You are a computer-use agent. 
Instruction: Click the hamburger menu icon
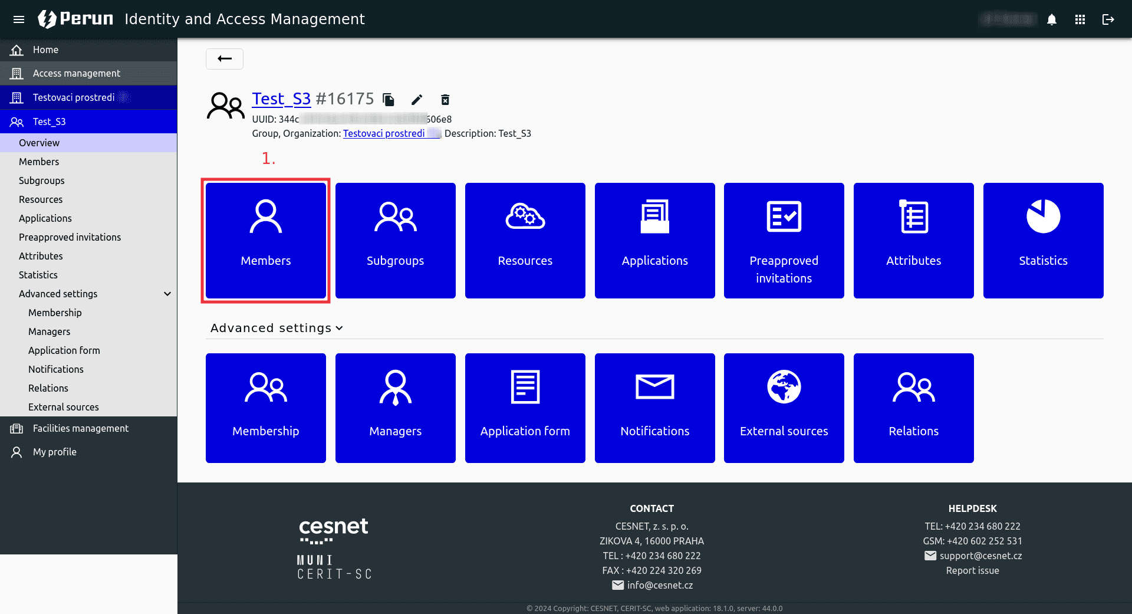19,19
